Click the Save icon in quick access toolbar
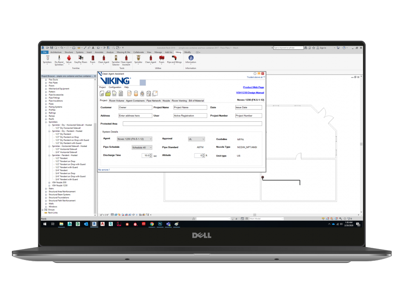The width and height of the screenshot is (397, 298). pos(51,48)
